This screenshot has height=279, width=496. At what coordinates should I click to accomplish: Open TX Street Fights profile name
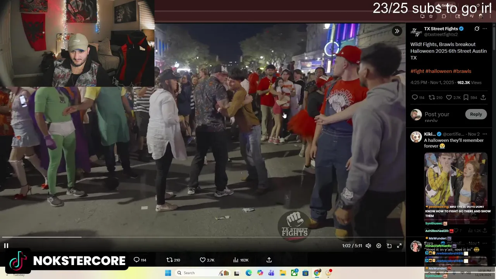441,29
